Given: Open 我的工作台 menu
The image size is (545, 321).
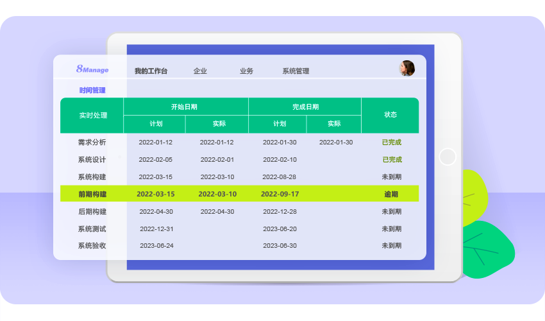Looking at the screenshot, I should coord(151,71).
